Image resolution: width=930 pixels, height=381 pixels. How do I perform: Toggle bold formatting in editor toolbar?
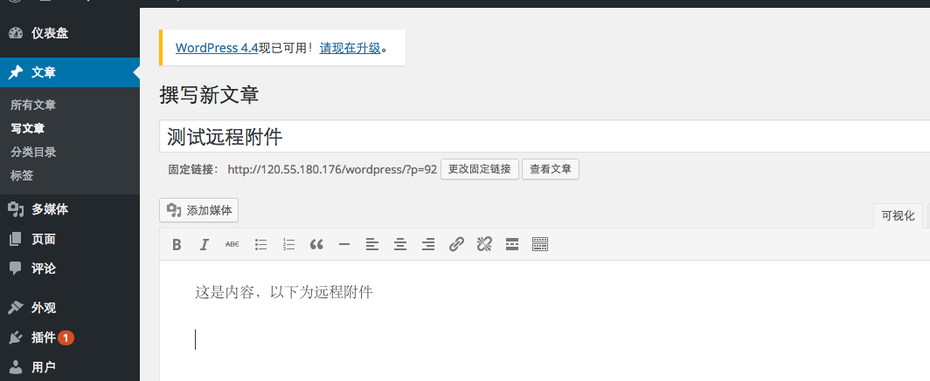point(177,244)
